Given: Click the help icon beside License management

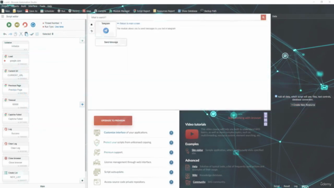Looking at the screenshot, I should pyautogui.click(x=171, y=162).
